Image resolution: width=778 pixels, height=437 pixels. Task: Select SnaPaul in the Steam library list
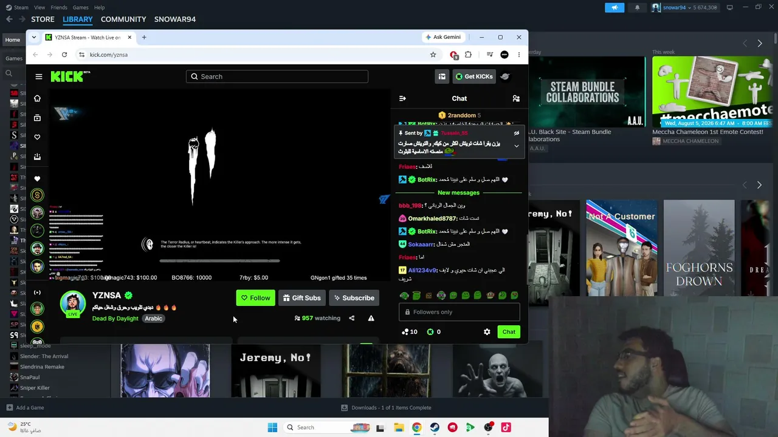[x=30, y=378]
